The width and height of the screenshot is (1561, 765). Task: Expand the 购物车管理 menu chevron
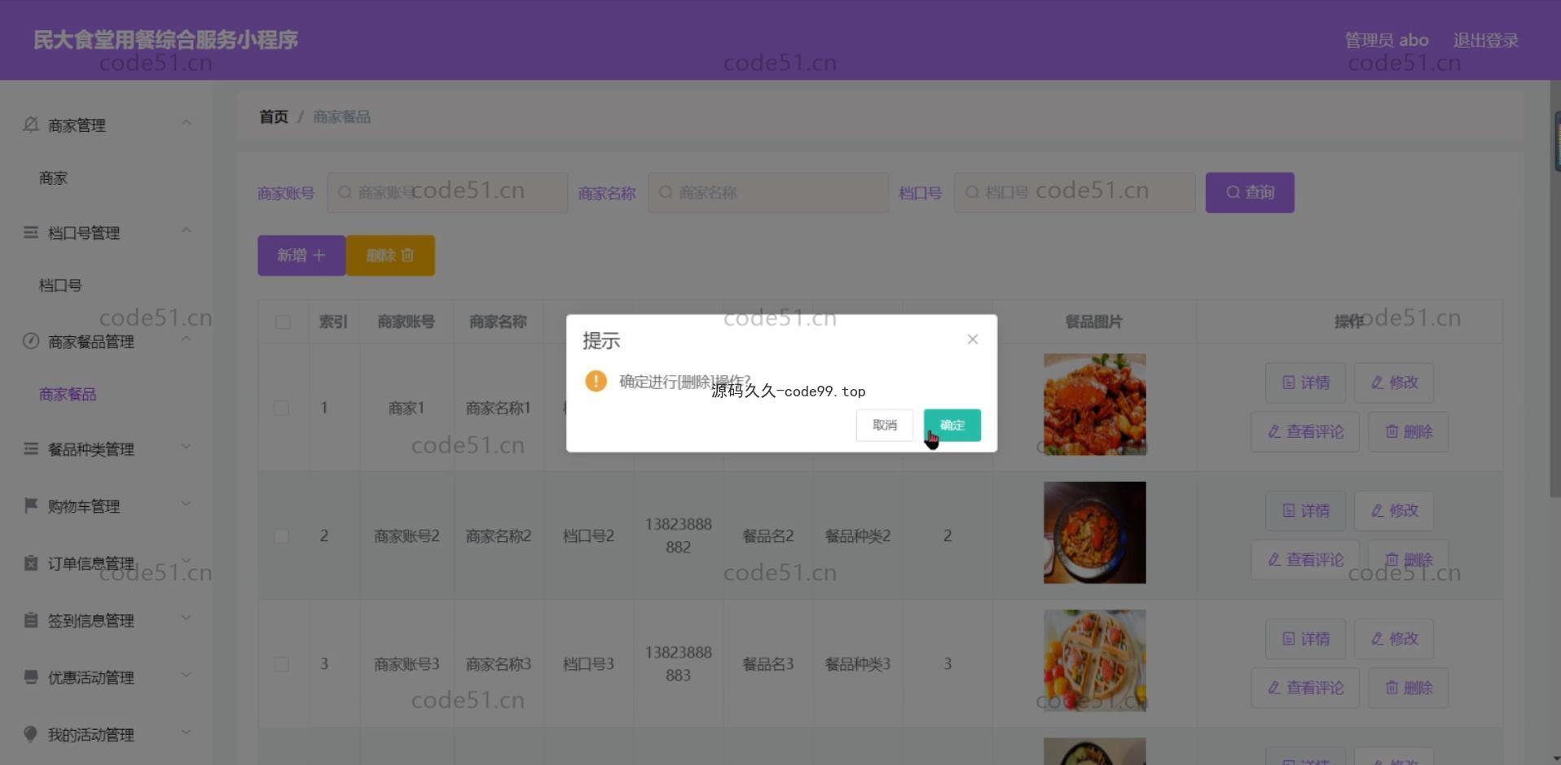(x=186, y=503)
